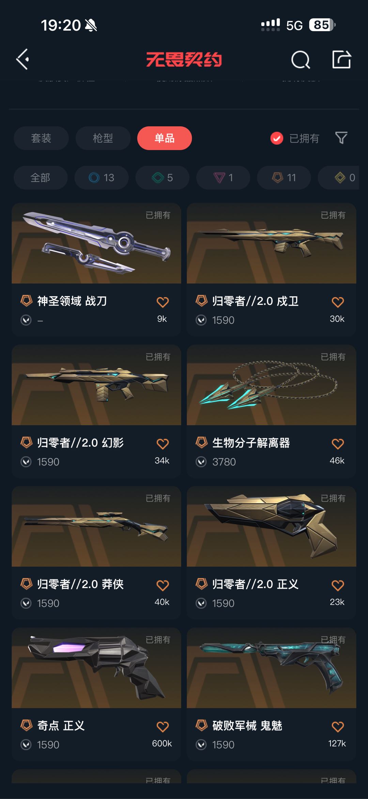Viewport: 368px width, 799px height.
Task: Open the filter funnel icon
Action: click(x=341, y=138)
